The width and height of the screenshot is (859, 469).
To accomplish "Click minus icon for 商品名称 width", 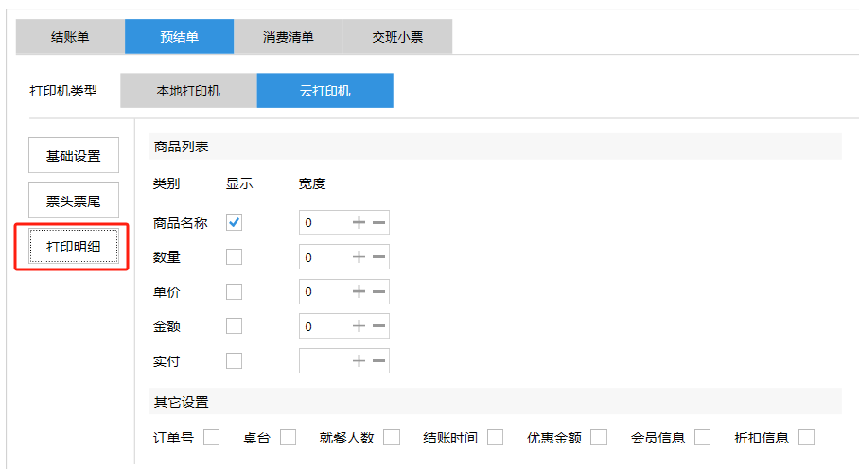I will 378,222.
